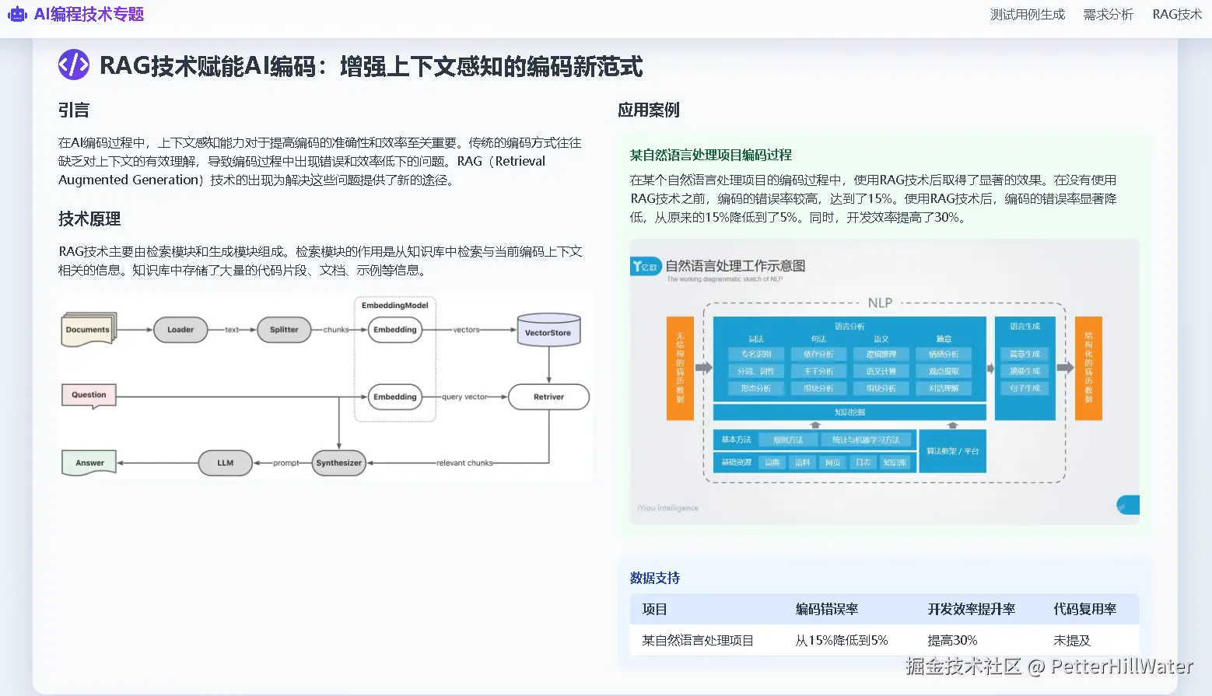The width and height of the screenshot is (1212, 696).
Task: Click the main RAG技术赋能AI编码 page title
Action: (x=371, y=66)
